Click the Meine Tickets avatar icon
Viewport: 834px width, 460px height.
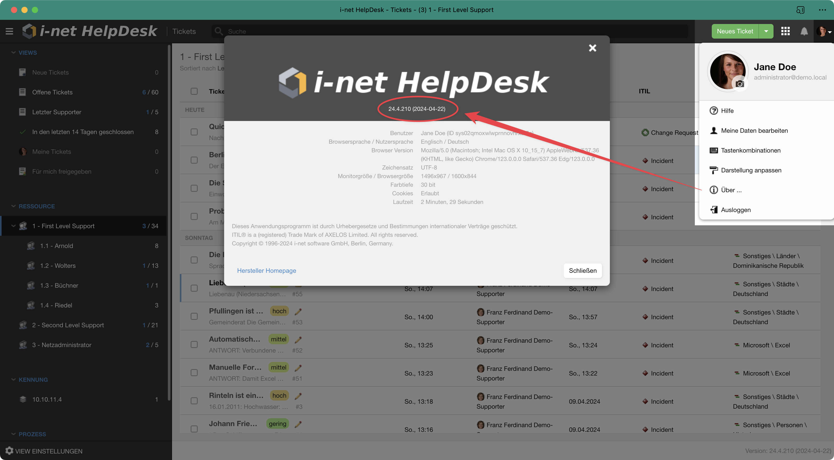tap(23, 152)
